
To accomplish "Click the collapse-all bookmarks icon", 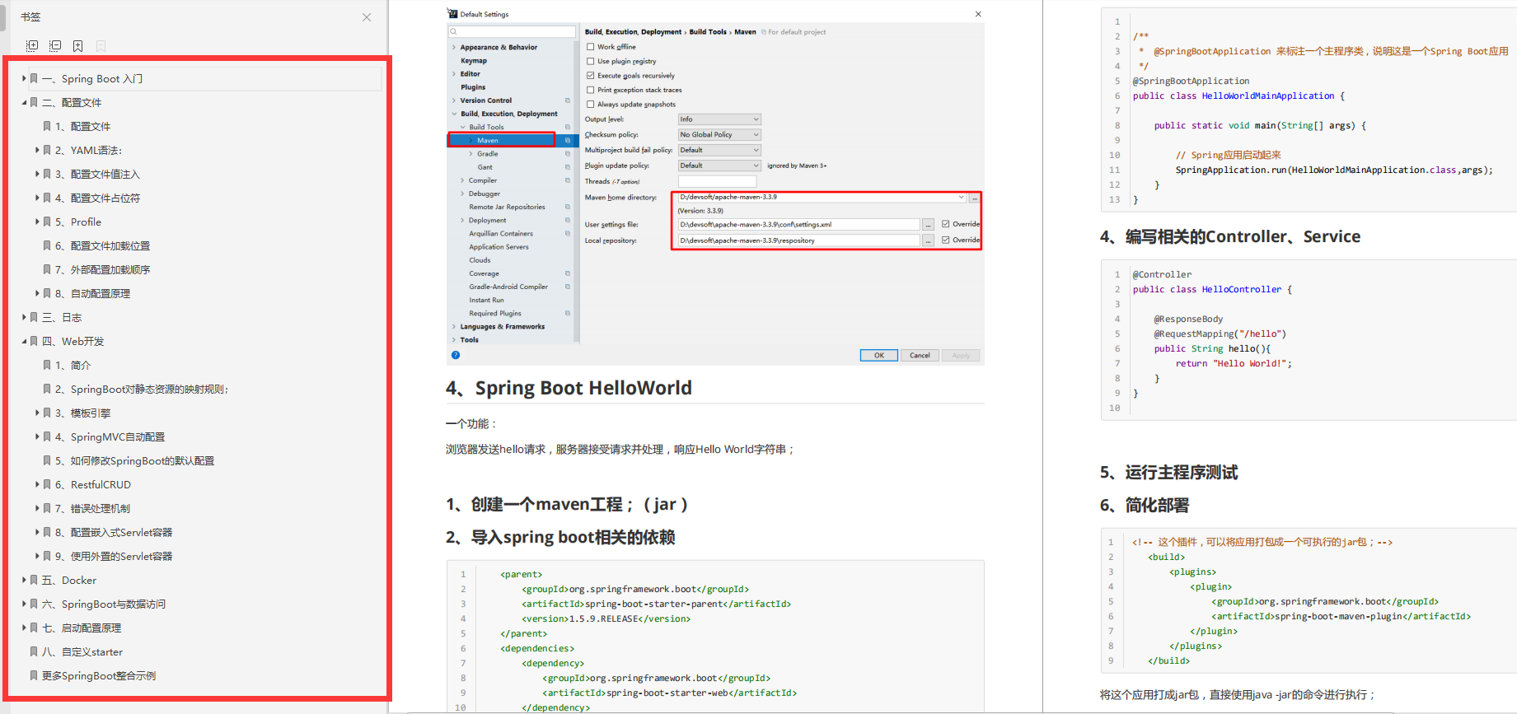I will (x=55, y=46).
